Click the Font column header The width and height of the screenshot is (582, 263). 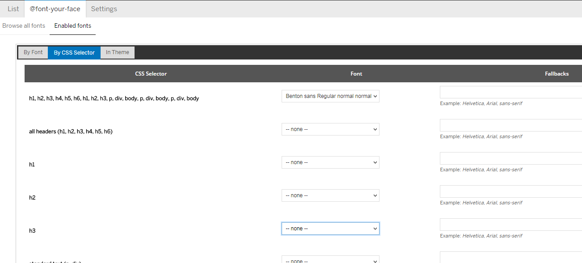pyautogui.click(x=356, y=74)
